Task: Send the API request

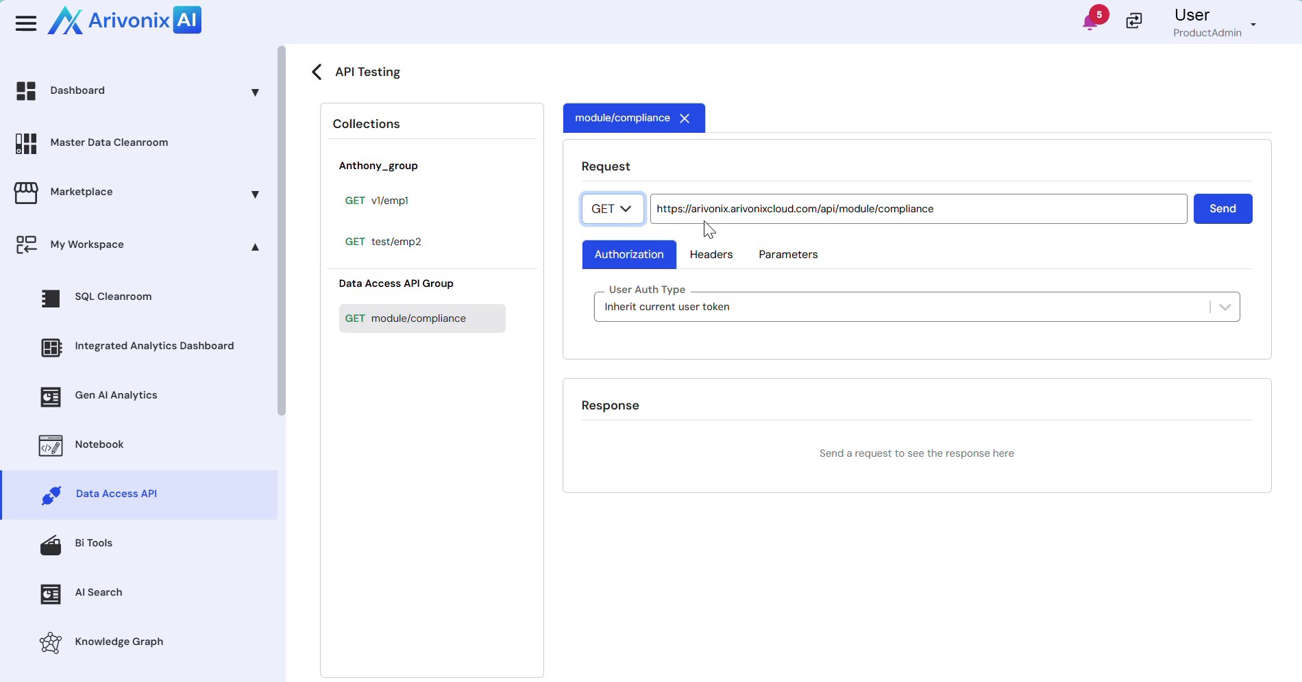Action: tap(1222, 209)
